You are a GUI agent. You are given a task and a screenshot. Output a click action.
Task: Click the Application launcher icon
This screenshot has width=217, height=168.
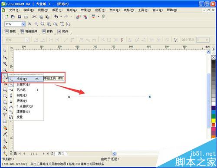[x=94, y=17]
